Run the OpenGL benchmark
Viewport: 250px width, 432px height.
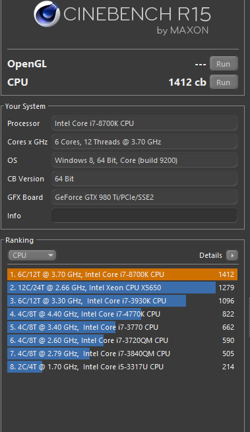tap(224, 64)
